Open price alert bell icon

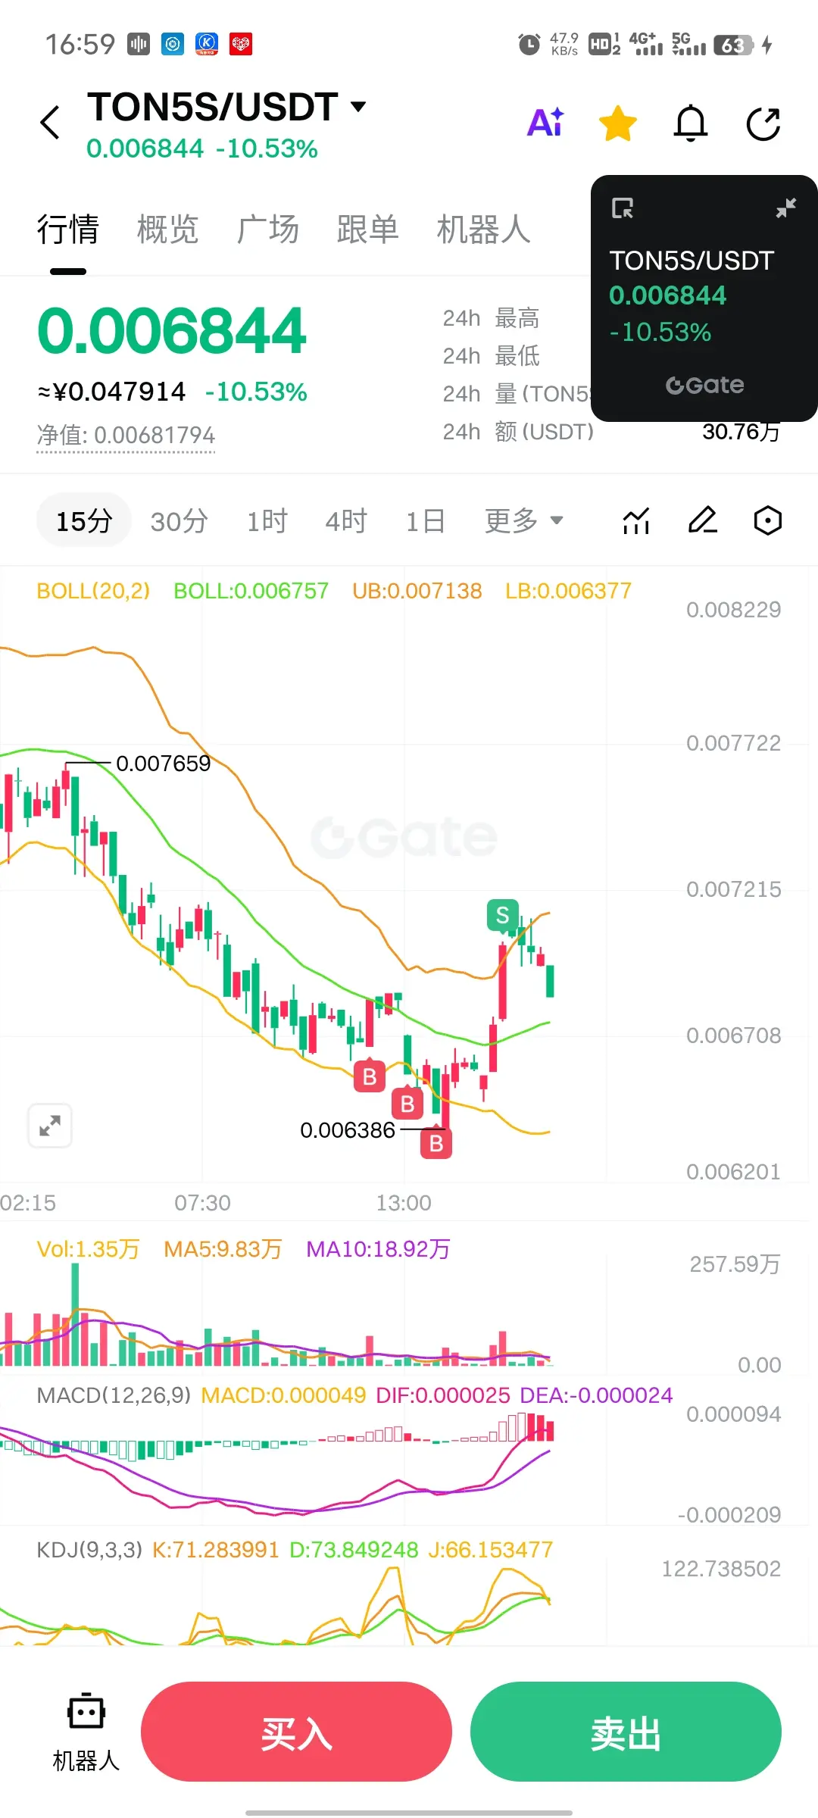click(x=691, y=123)
